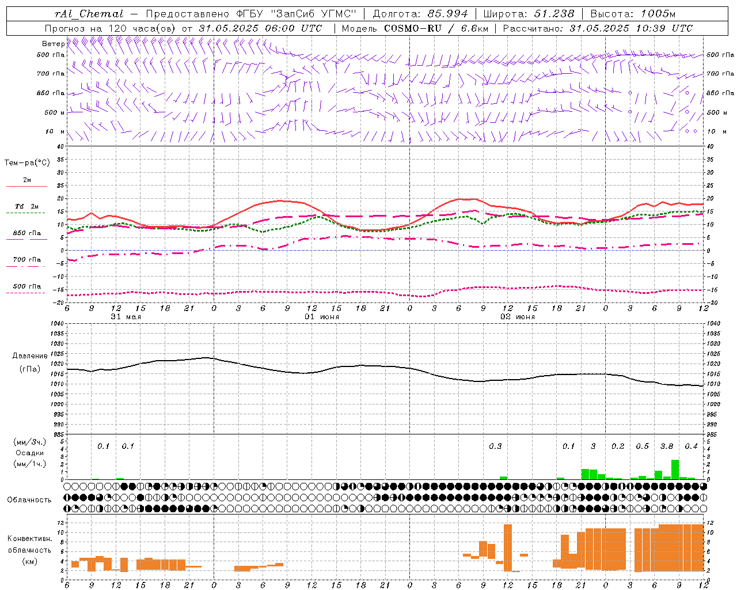Click the 'Давление' pressure panel label
The width and height of the screenshot is (737, 590).
click(x=29, y=356)
